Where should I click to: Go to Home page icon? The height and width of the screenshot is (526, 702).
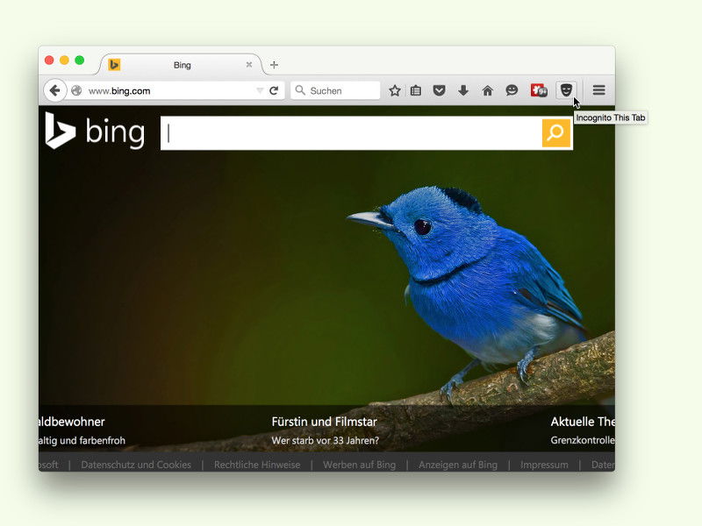[488, 91]
